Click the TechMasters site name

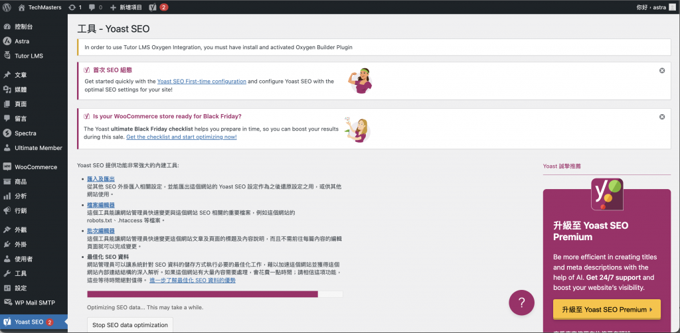[44, 7]
